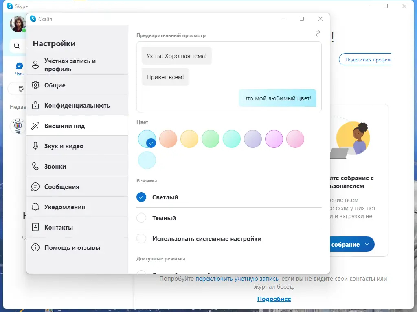Choose the lavender purple color swatch

click(x=253, y=139)
